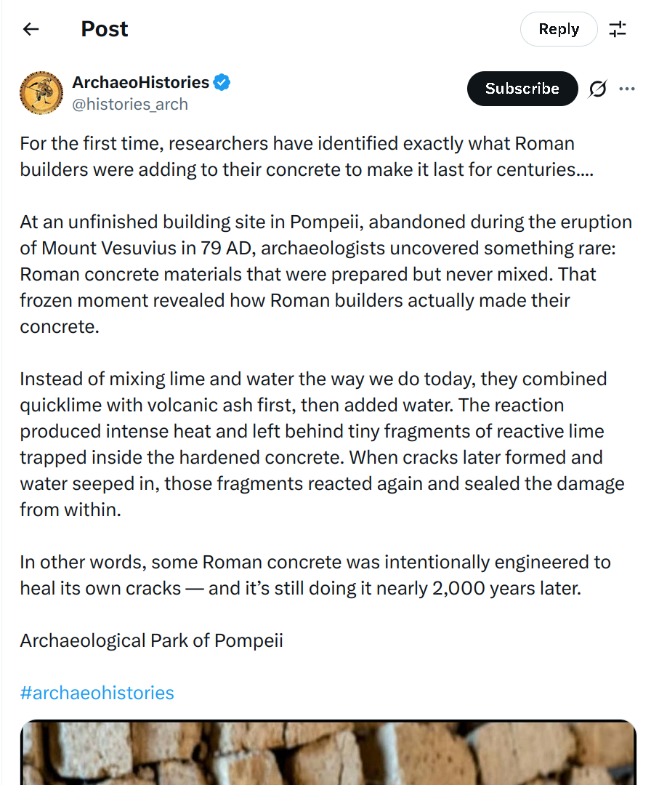Ask Grok about this post

click(x=598, y=89)
